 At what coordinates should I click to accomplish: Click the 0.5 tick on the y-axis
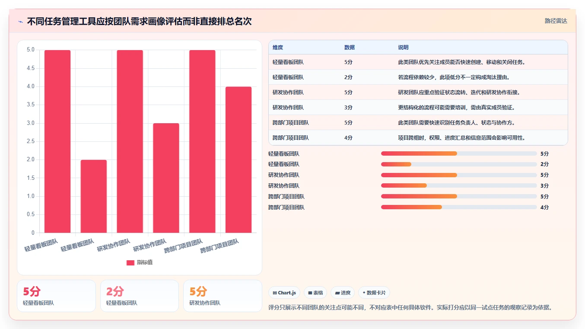pos(30,214)
